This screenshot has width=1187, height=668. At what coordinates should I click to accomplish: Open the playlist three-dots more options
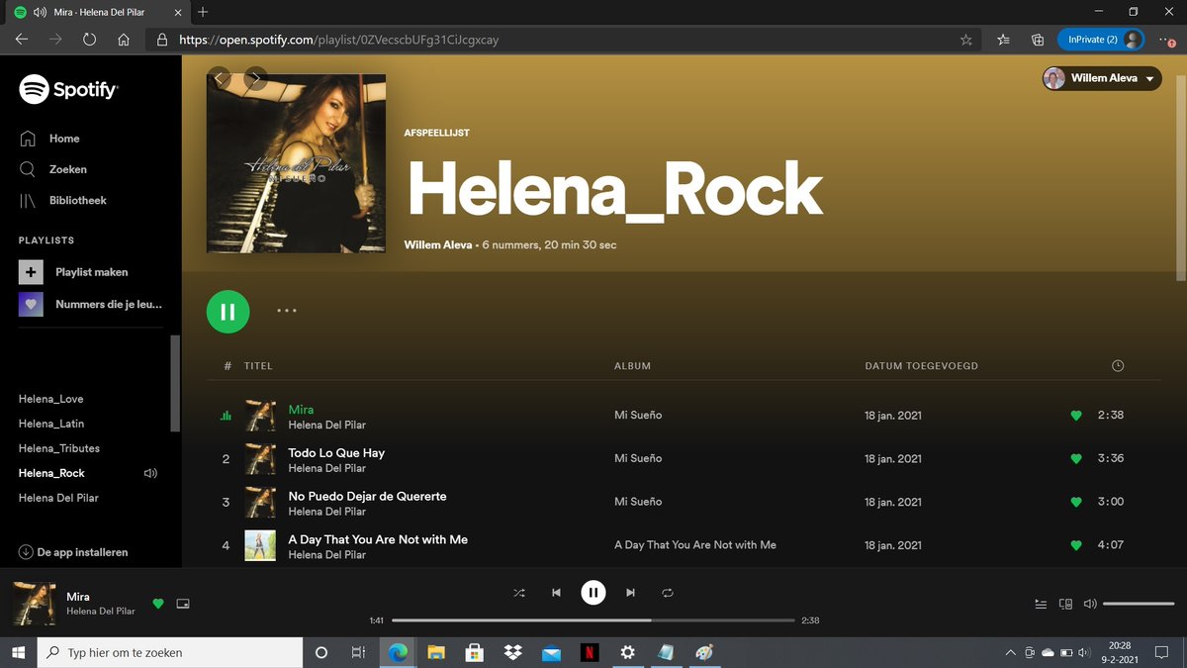click(x=287, y=311)
